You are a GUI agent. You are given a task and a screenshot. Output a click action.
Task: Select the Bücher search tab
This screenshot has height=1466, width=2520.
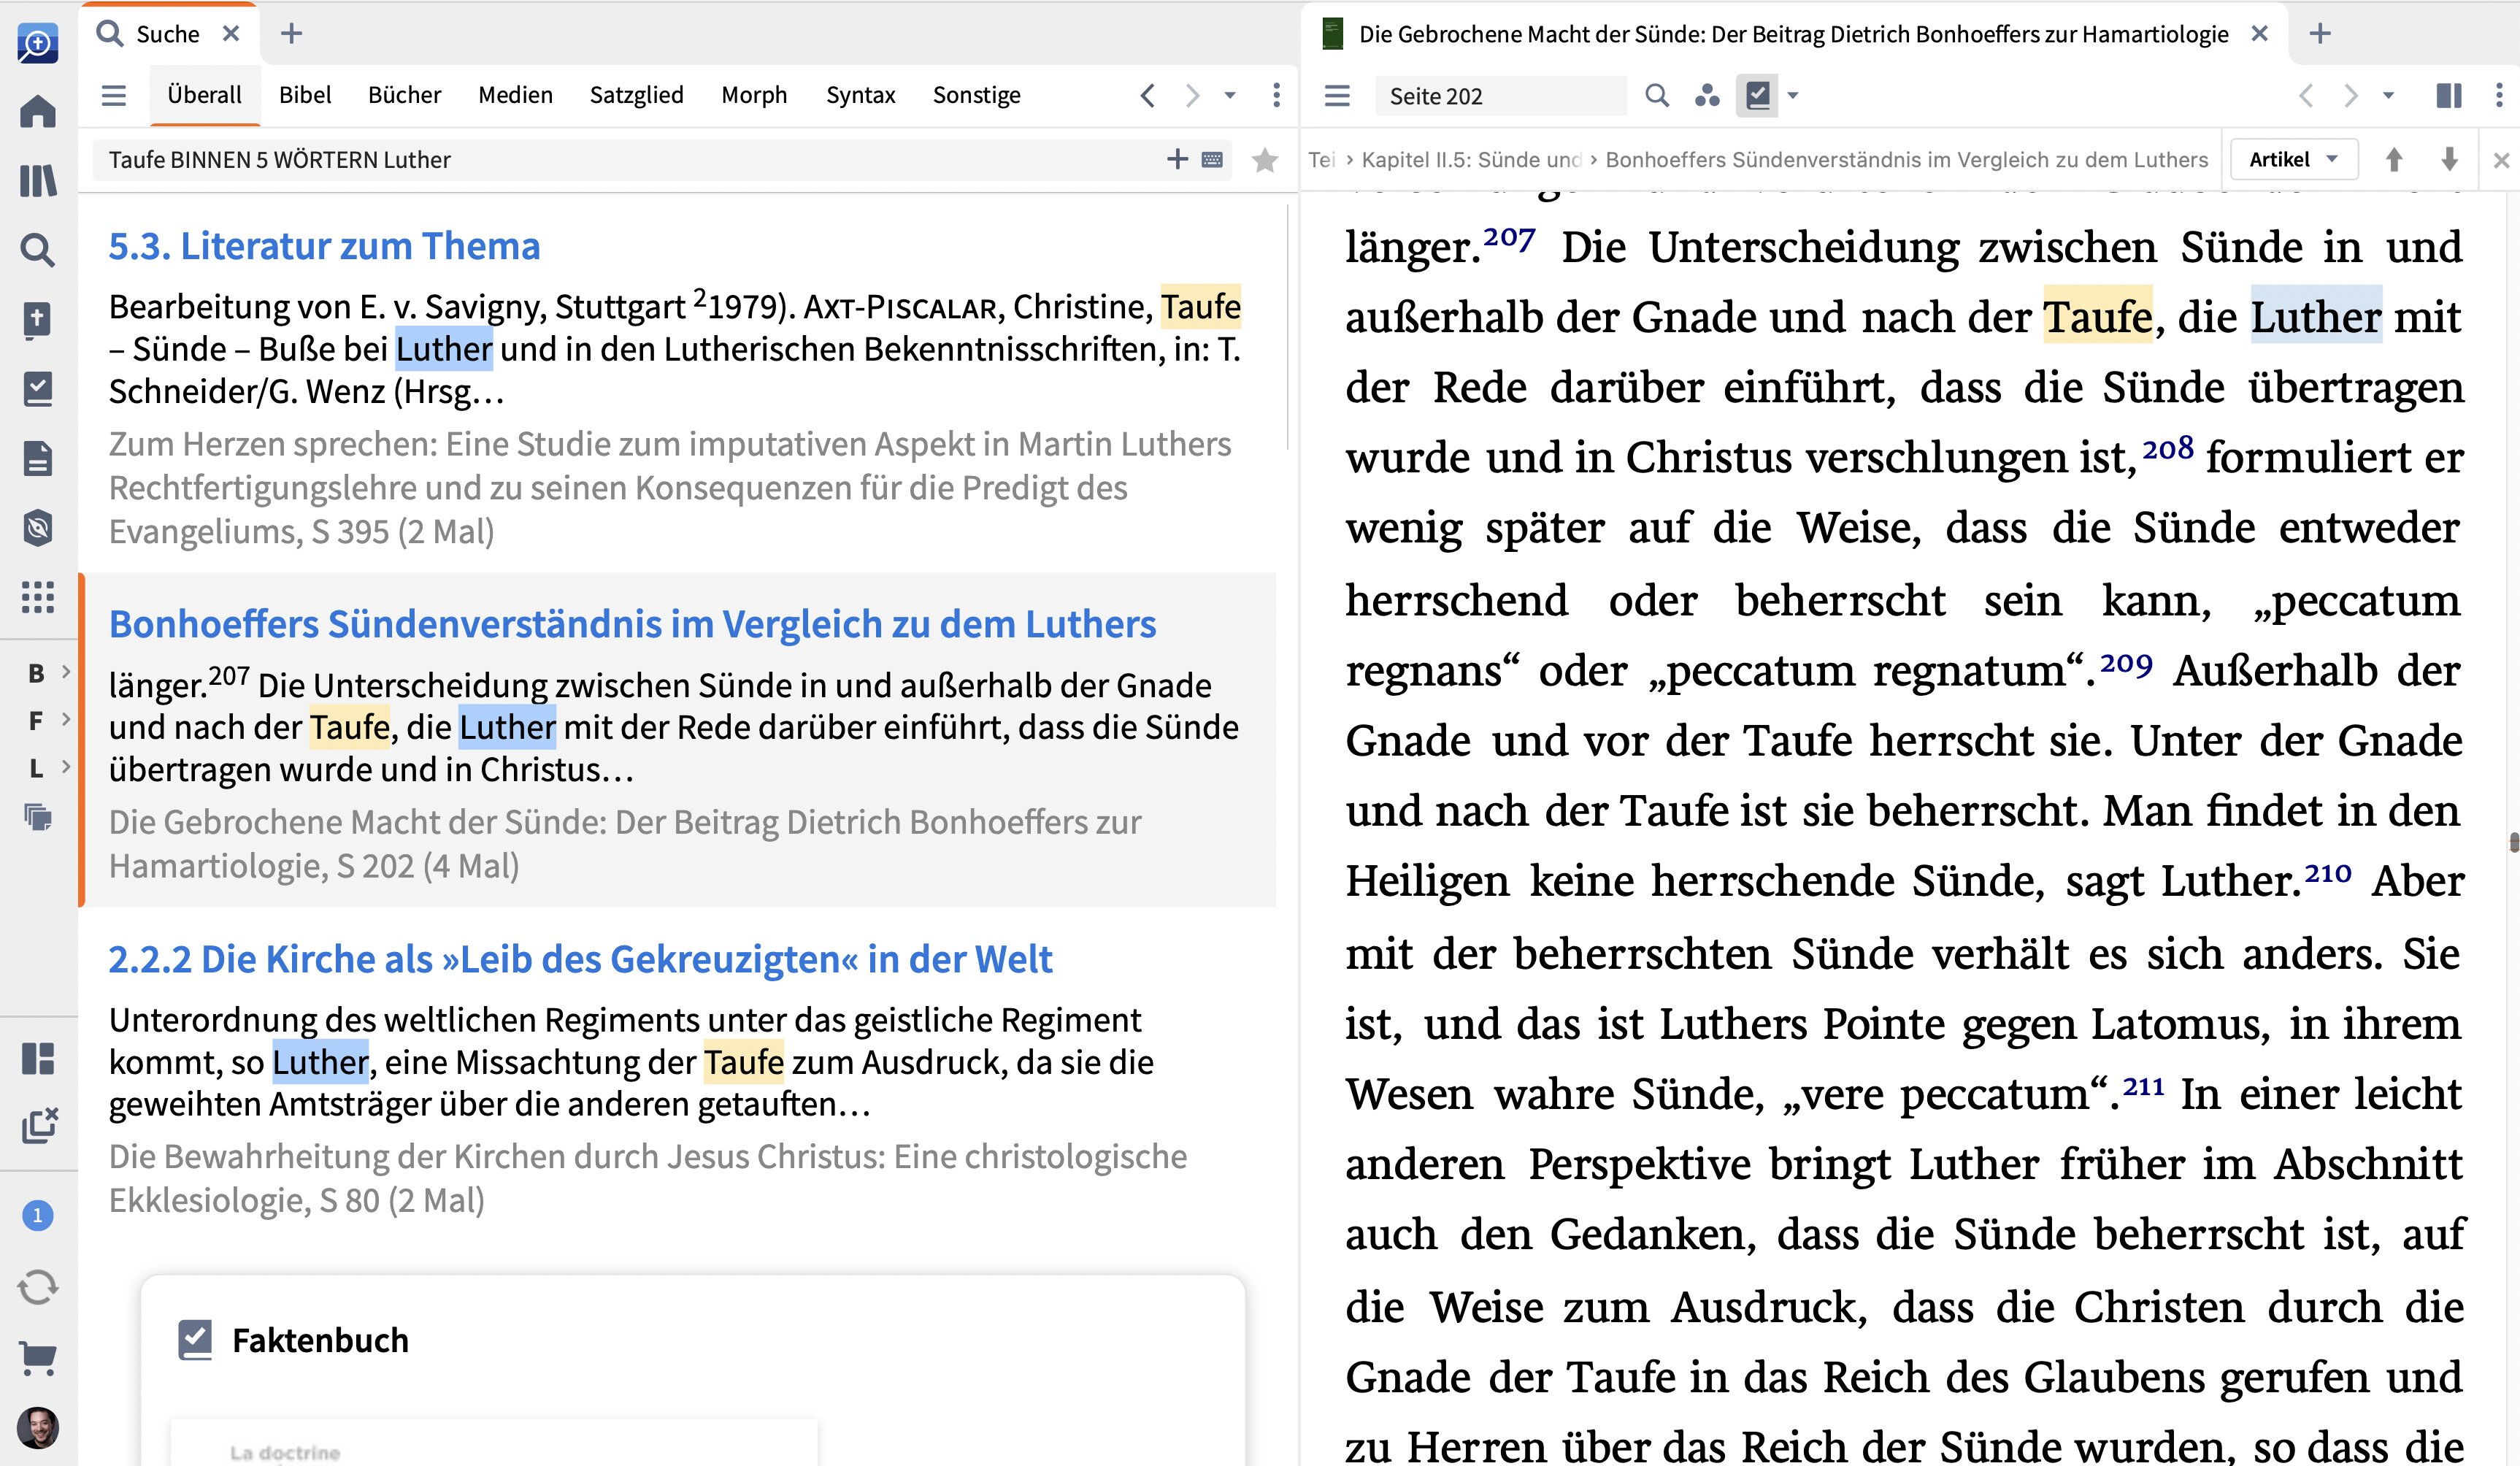(404, 95)
